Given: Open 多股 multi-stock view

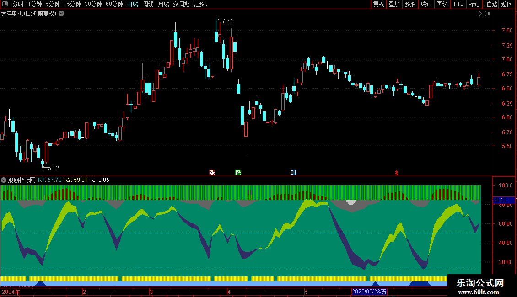Looking at the screenshot, I should [x=410, y=4].
